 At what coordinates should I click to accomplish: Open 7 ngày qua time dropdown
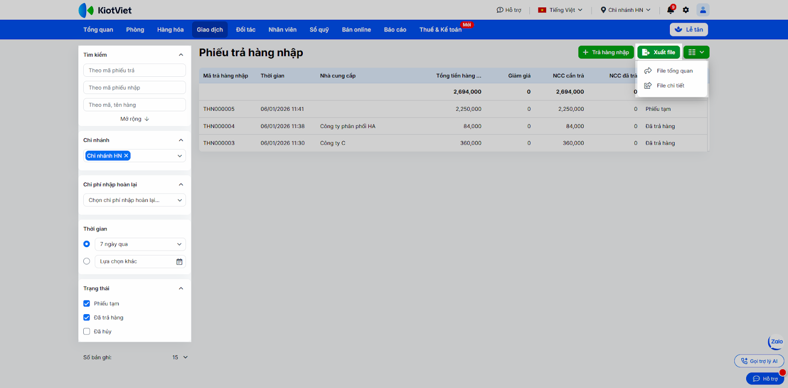pos(140,244)
